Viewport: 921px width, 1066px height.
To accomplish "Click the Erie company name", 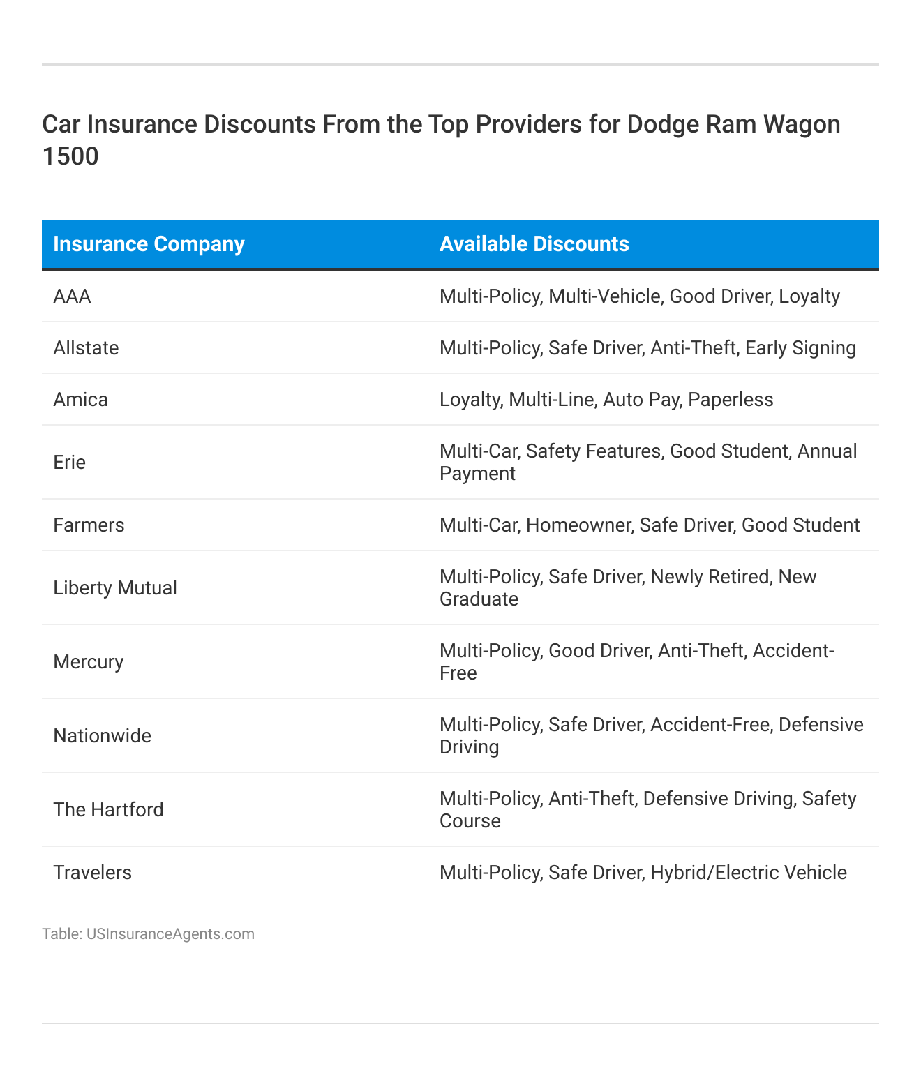I will tap(69, 463).
